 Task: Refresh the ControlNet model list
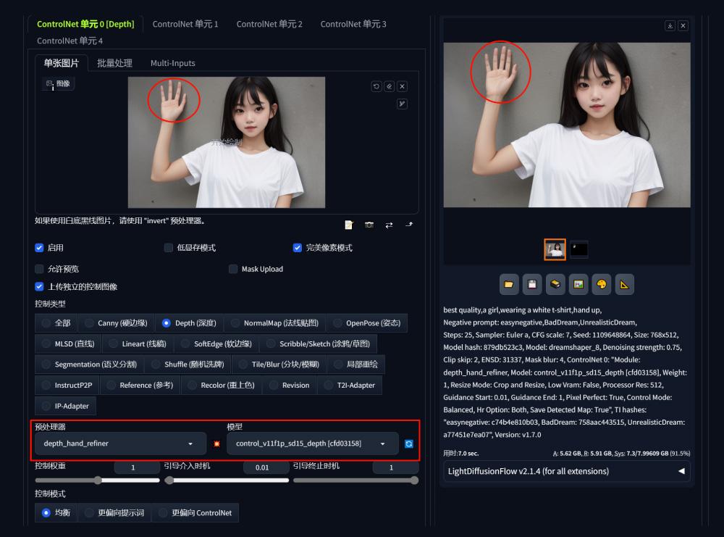410,443
